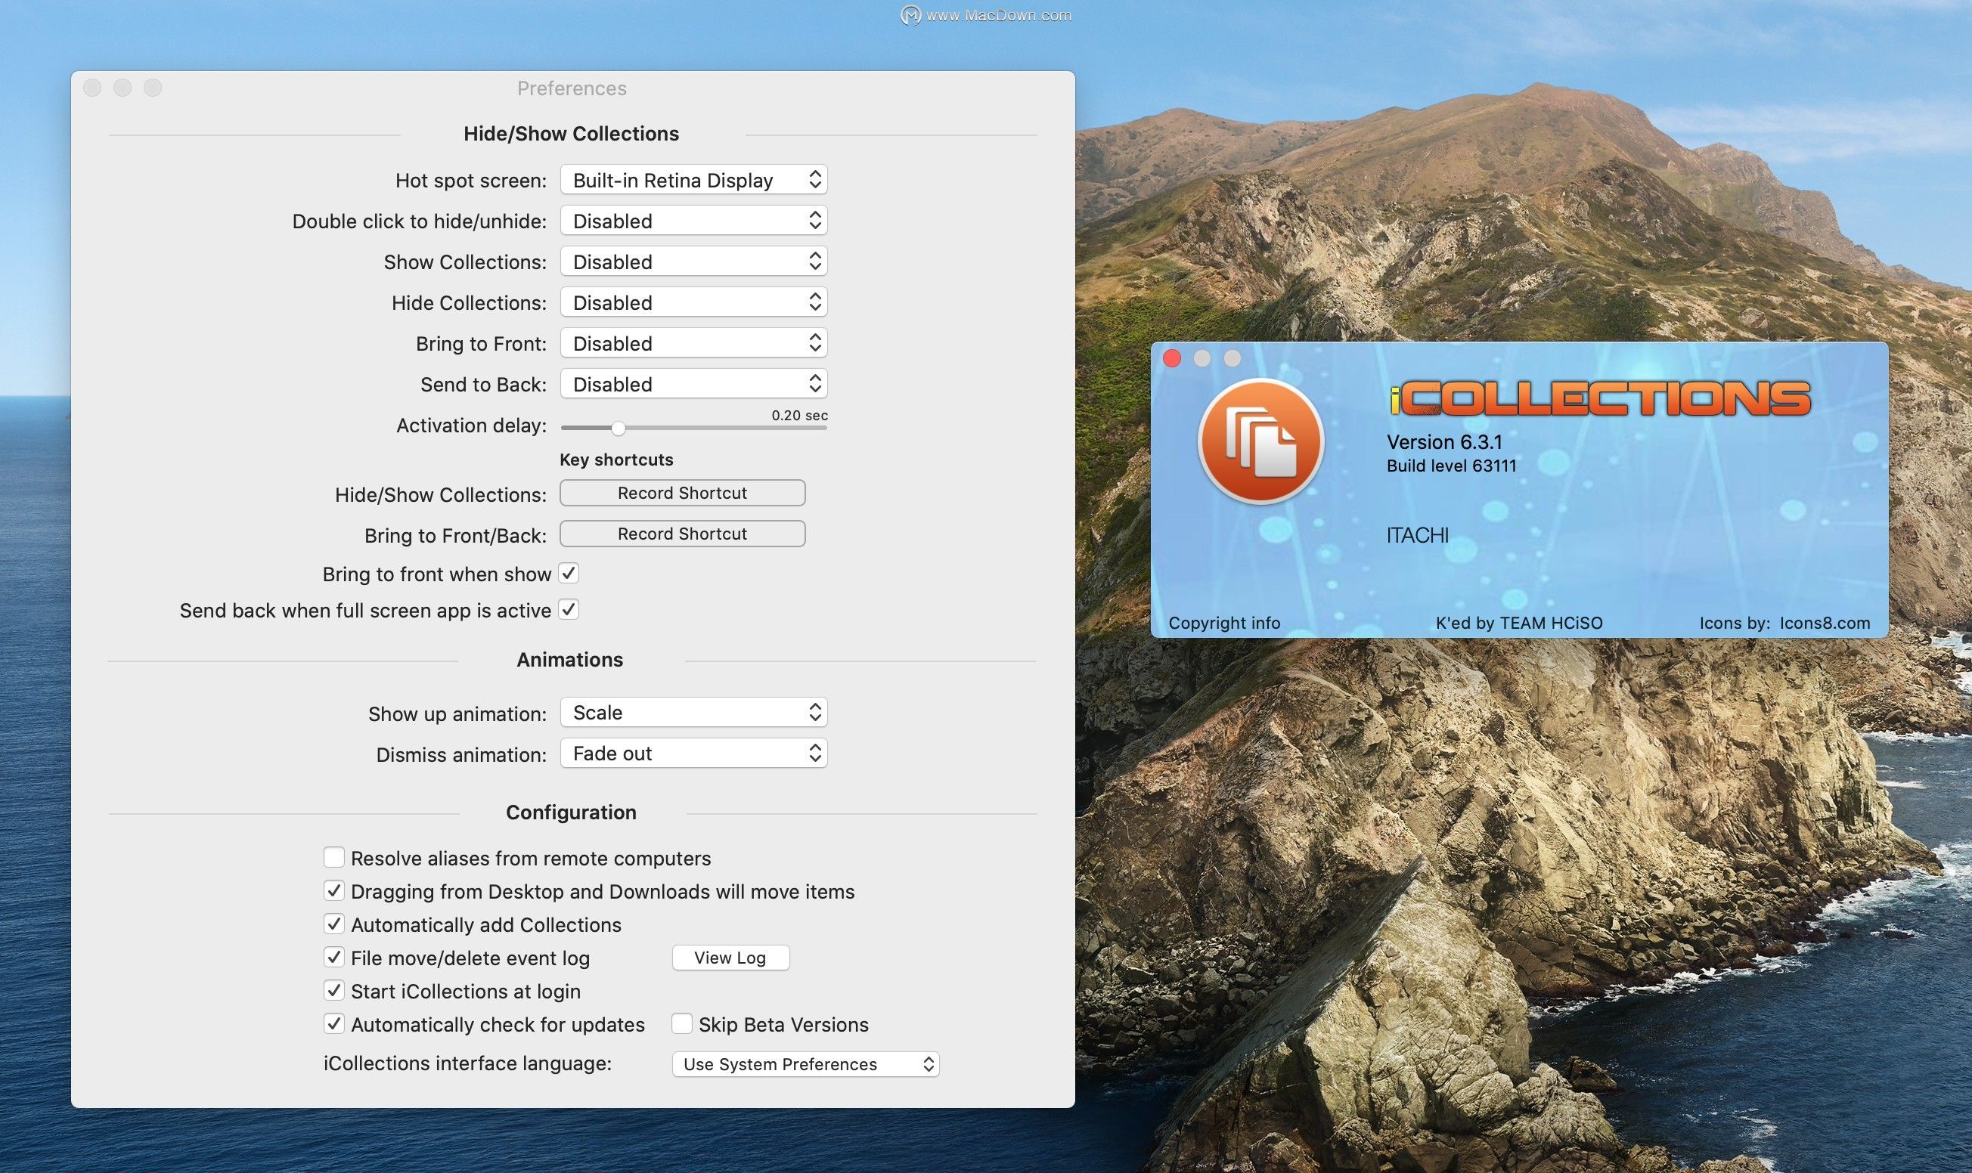This screenshot has height=1173, width=1972.
Task: Change the Show up animation dropdown
Action: tap(693, 713)
